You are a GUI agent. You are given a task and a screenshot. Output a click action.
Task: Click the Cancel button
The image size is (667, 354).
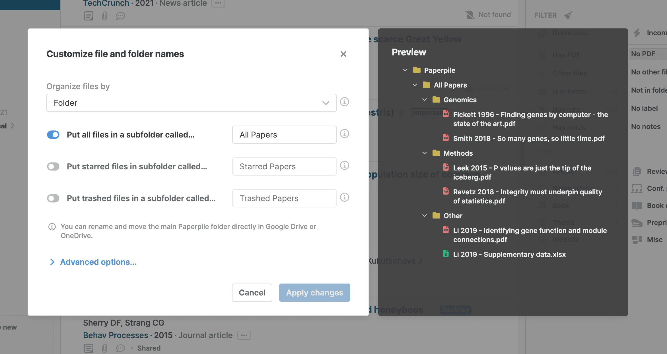[x=252, y=293]
